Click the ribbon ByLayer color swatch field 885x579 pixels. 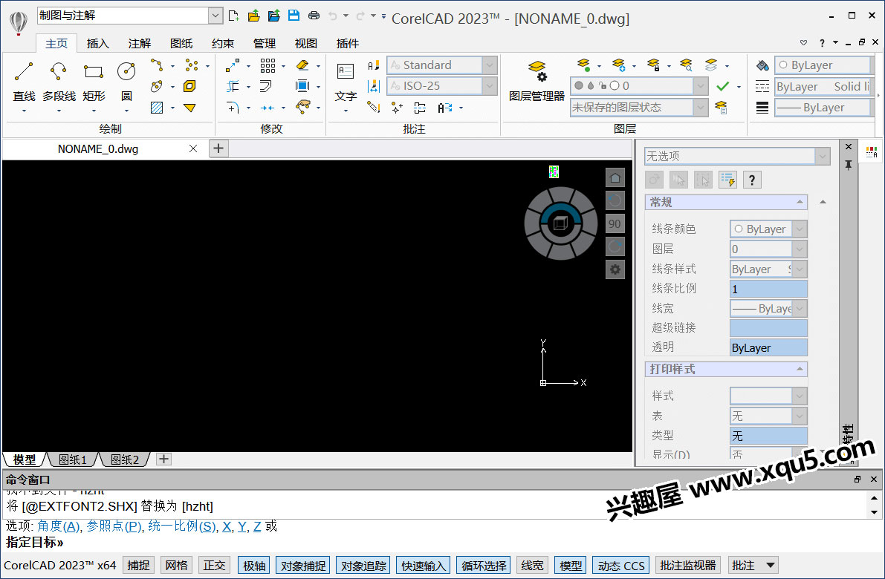[x=823, y=65]
